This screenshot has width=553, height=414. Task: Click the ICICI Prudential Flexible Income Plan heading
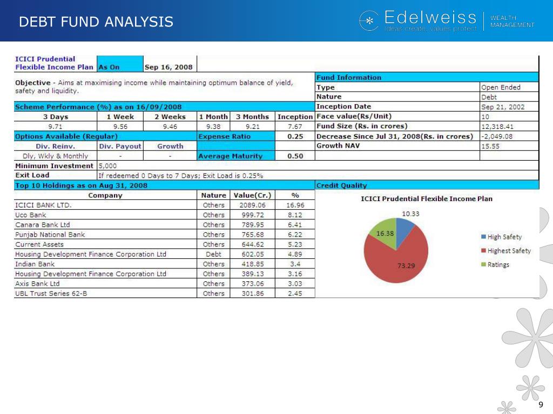click(x=54, y=63)
